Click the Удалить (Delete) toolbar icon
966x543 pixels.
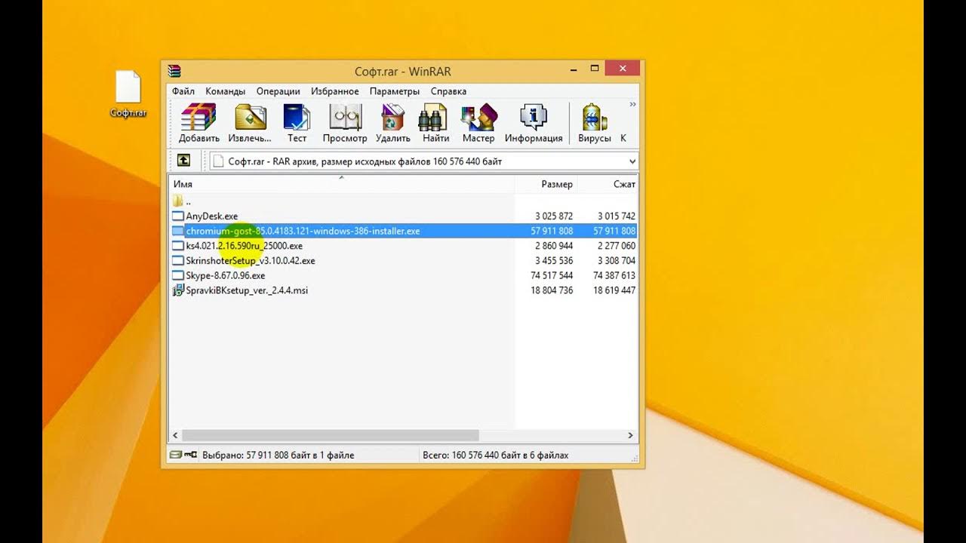click(x=392, y=124)
